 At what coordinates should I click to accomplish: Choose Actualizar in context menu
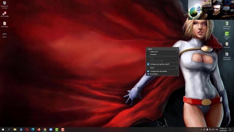[162, 54]
